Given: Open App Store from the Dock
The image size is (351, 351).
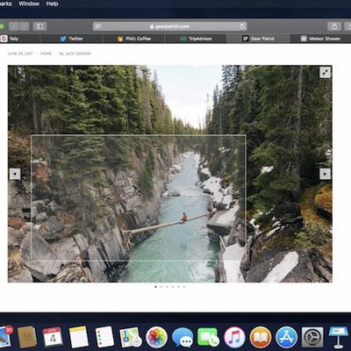Looking at the screenshot, I should (x=286, y=337).
